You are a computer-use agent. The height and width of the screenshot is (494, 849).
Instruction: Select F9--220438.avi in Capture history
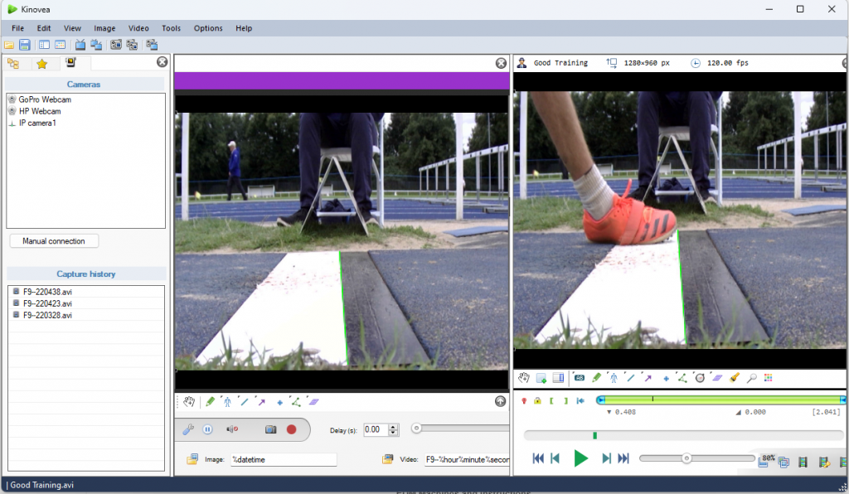coord(47,292)
